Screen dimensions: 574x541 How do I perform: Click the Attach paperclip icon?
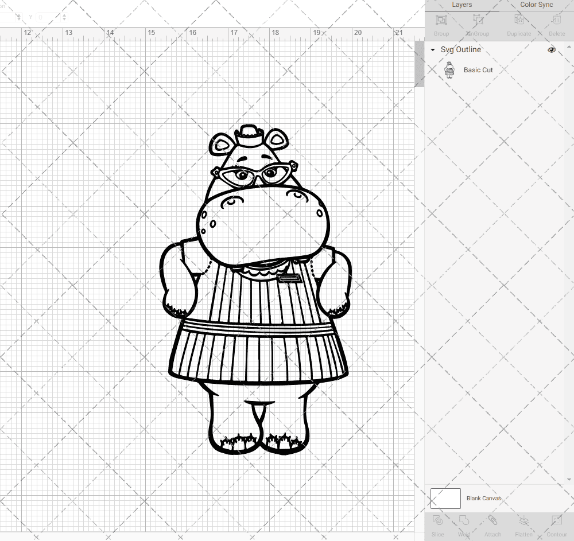pos(492,521)
